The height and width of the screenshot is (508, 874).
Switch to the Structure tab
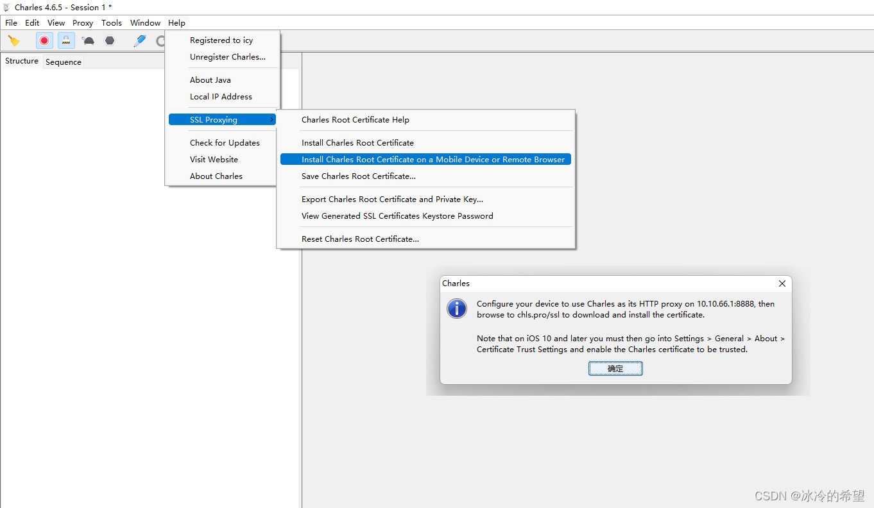[x=22, y=61]
